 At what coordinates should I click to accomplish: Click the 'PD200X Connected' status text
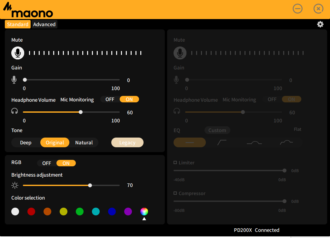256,230
